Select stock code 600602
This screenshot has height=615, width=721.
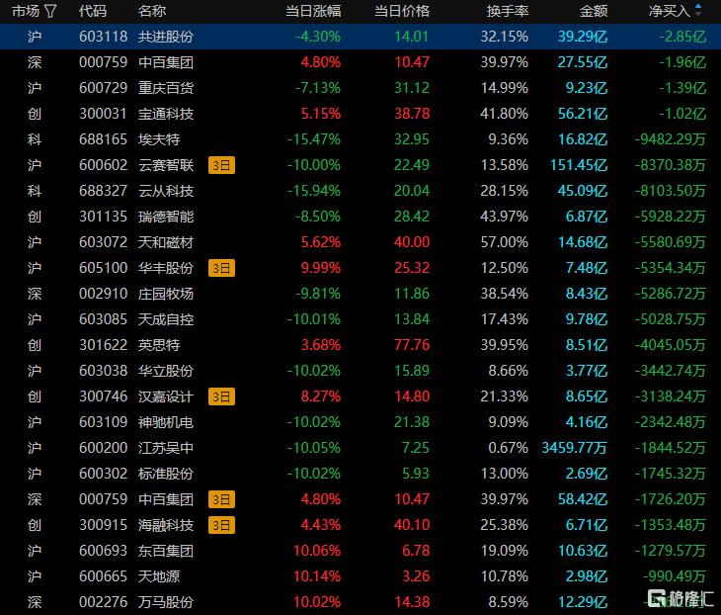tap(103, 165)
